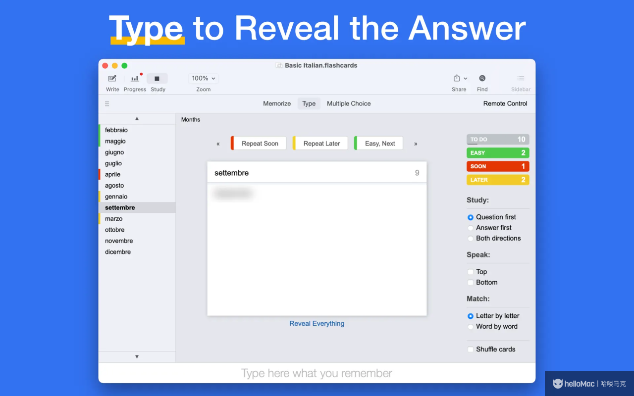The height and width of the screenshot is (396, 634).
Task: Click the Months deck title
Action: click(x=191, y=120)
